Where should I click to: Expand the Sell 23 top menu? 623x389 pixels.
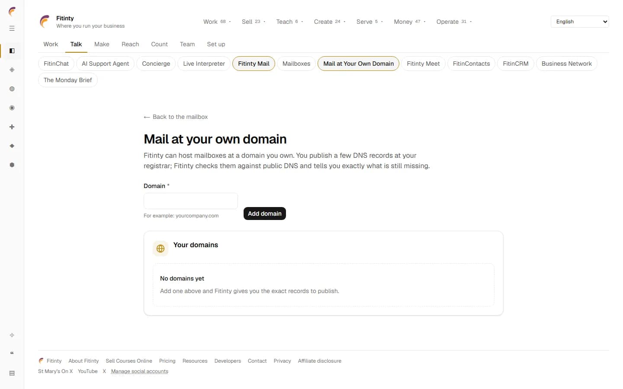pyautogui.click(x=254, y=22)
